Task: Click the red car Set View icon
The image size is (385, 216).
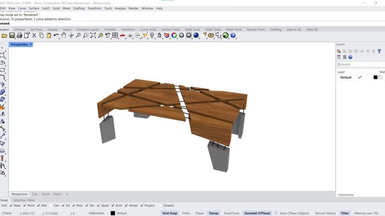Action: tap(122, 35)
